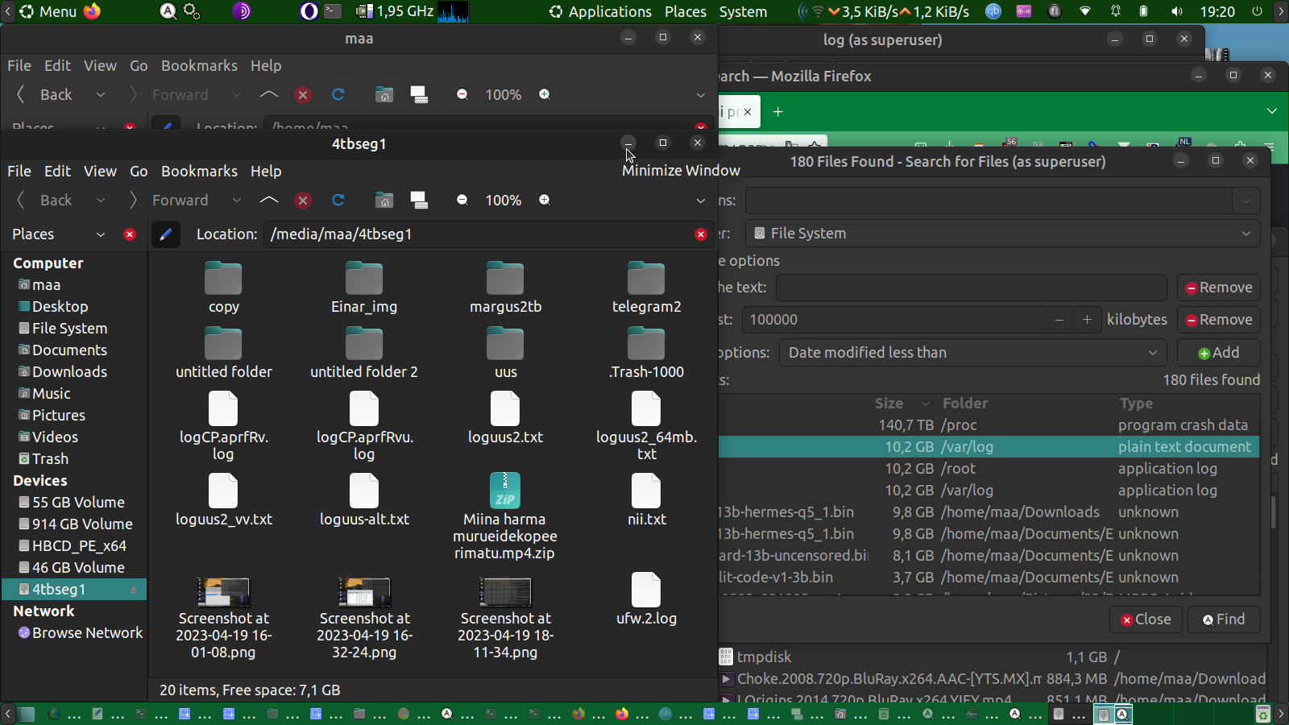Reload the 4tbseg1 folder view

[338, 201]
